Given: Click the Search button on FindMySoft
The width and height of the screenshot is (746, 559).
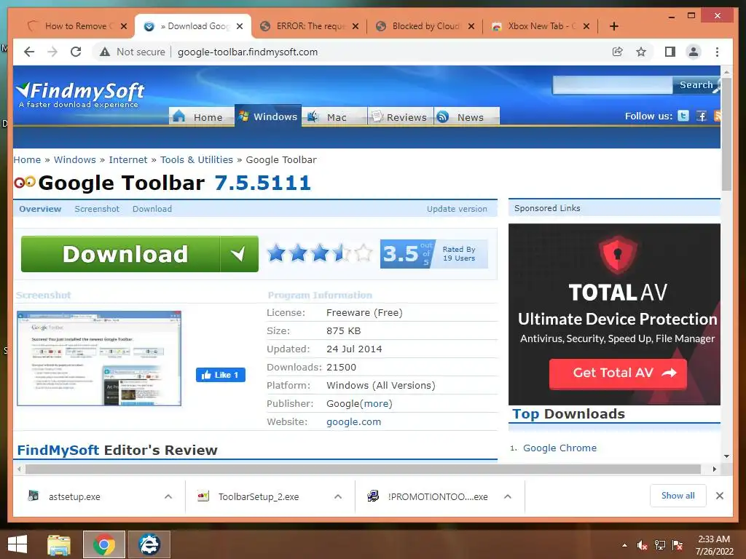Looking at the screenshot, I should point(696,85).
